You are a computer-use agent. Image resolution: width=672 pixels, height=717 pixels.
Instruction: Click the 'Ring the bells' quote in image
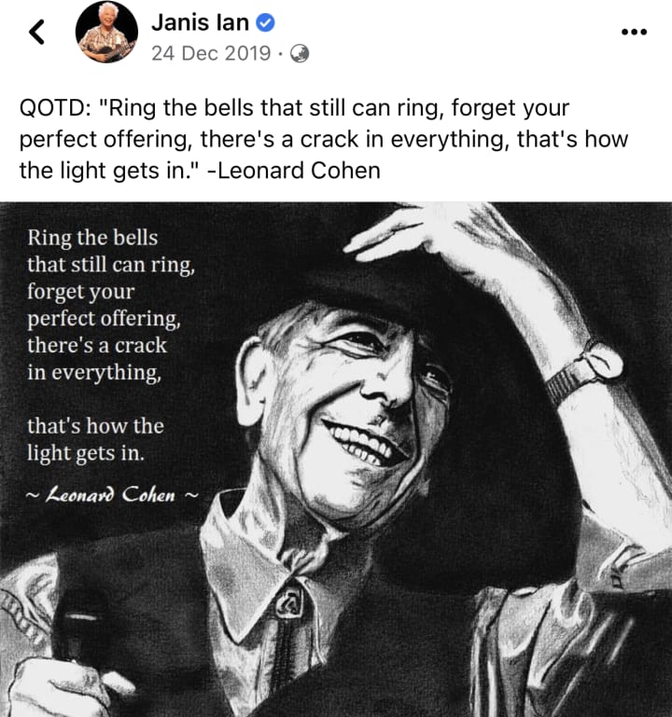111,305
